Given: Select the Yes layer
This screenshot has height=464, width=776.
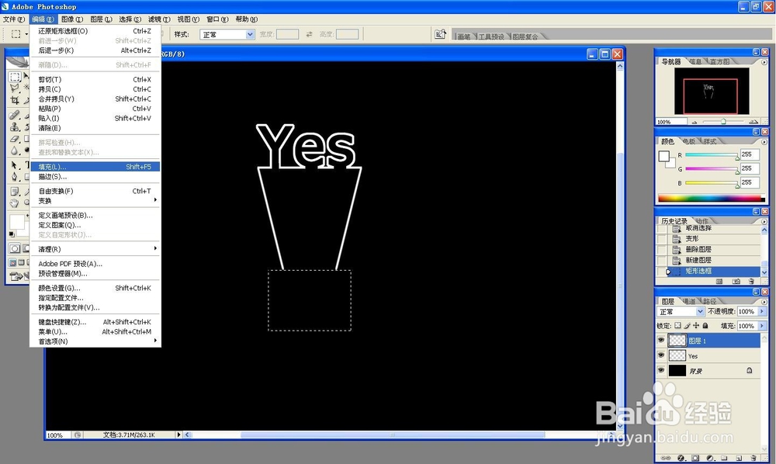Looking at the screenshot, I should (x=708, y=355).
